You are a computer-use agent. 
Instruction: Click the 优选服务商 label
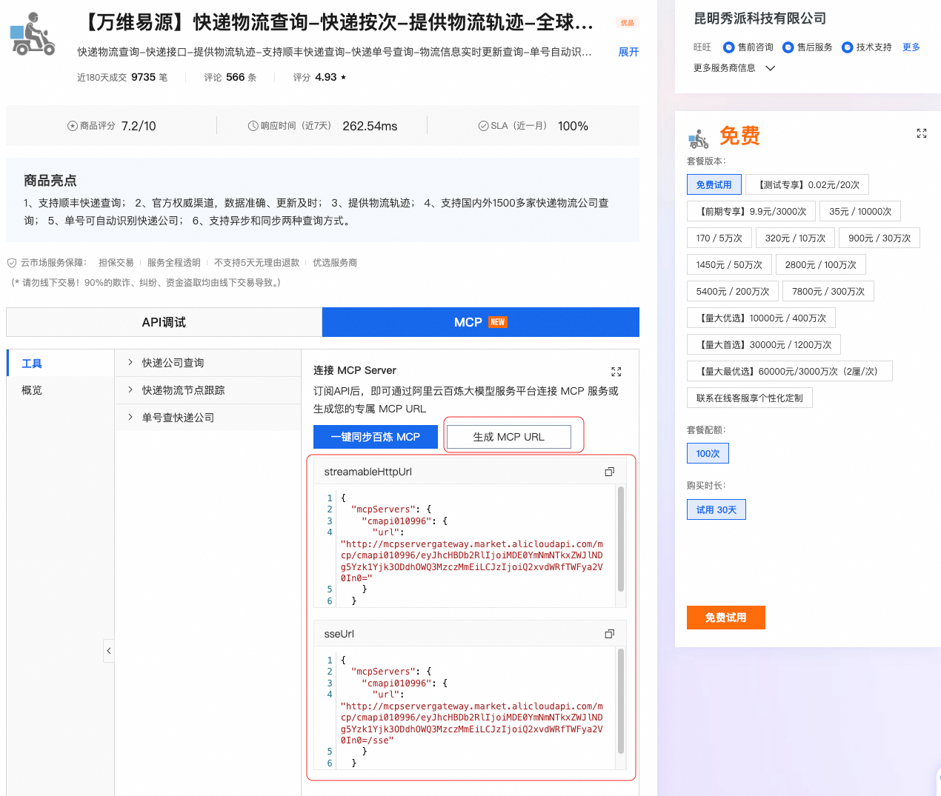[335, 263]
